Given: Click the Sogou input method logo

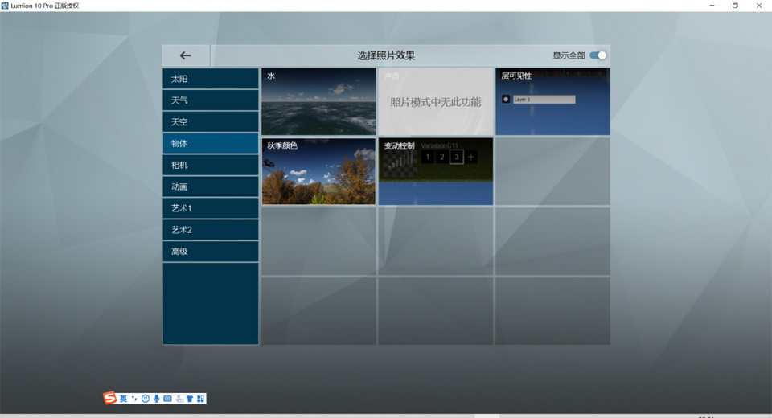Looking at the screenshot, I should [x=110, y=398].
